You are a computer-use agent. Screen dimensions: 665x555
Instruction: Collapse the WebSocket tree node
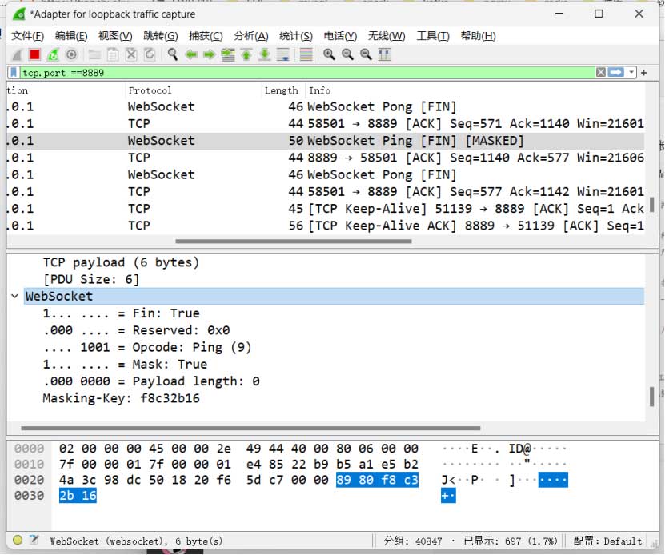[x=15, y=297]
